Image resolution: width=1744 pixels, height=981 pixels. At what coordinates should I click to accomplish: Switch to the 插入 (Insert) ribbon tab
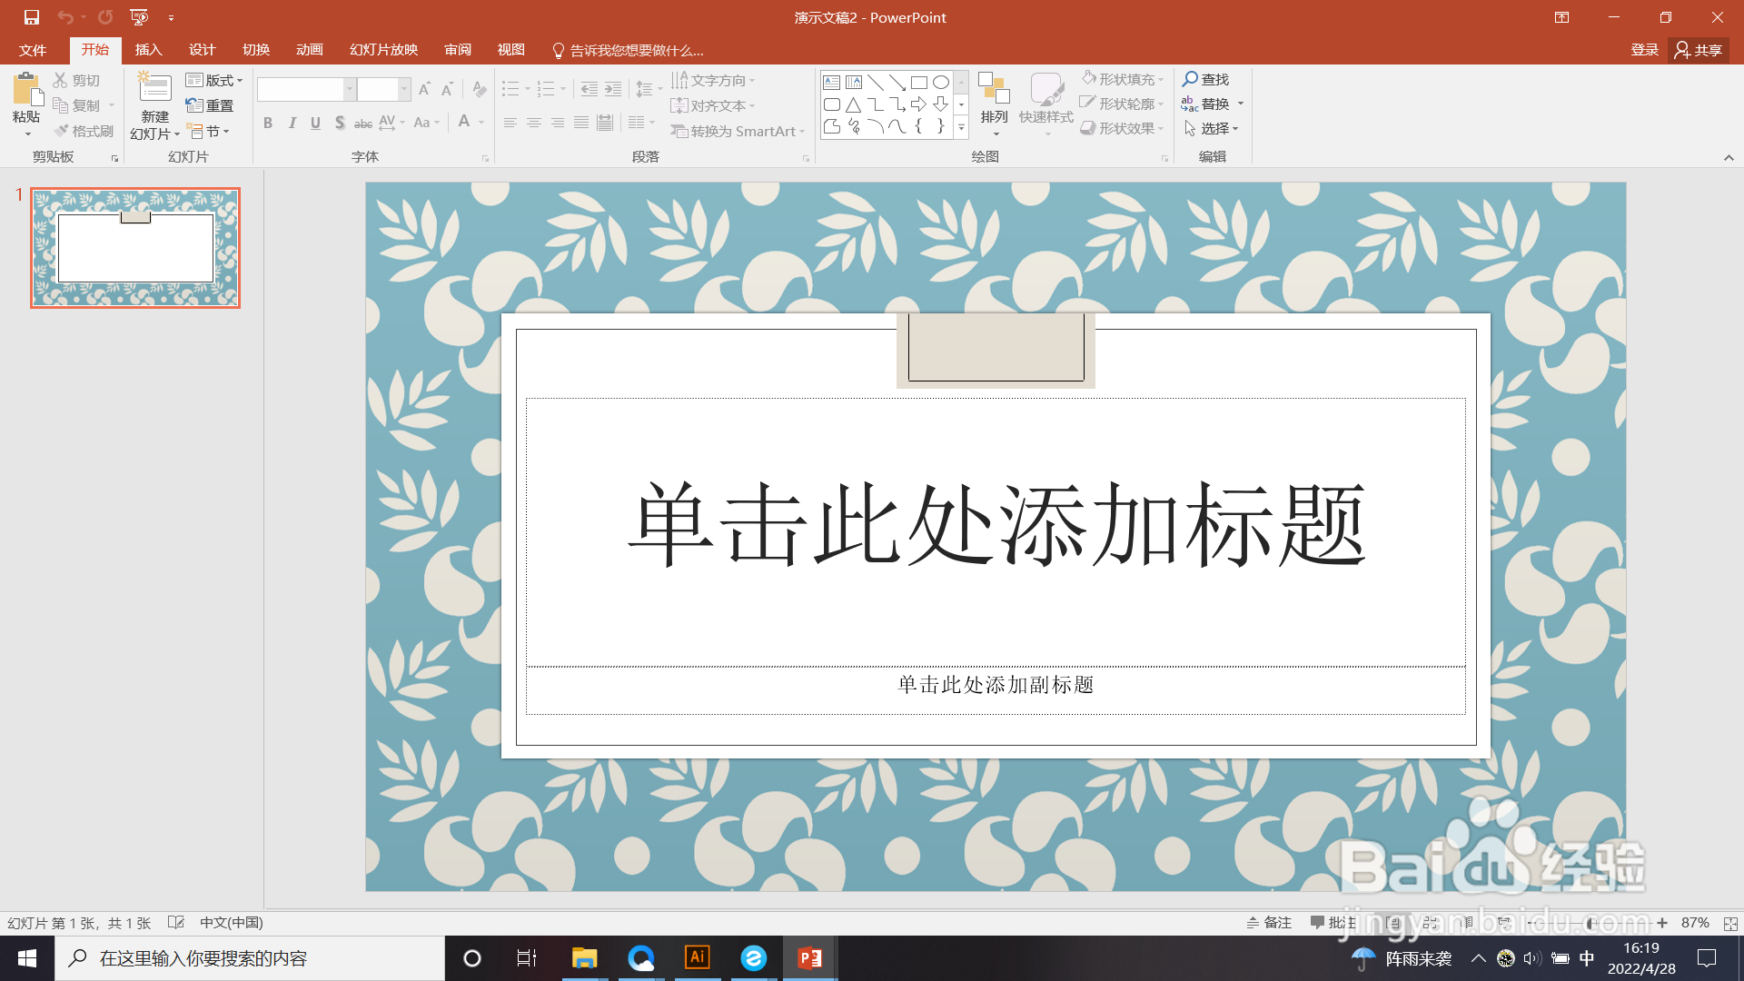(148, 50)
